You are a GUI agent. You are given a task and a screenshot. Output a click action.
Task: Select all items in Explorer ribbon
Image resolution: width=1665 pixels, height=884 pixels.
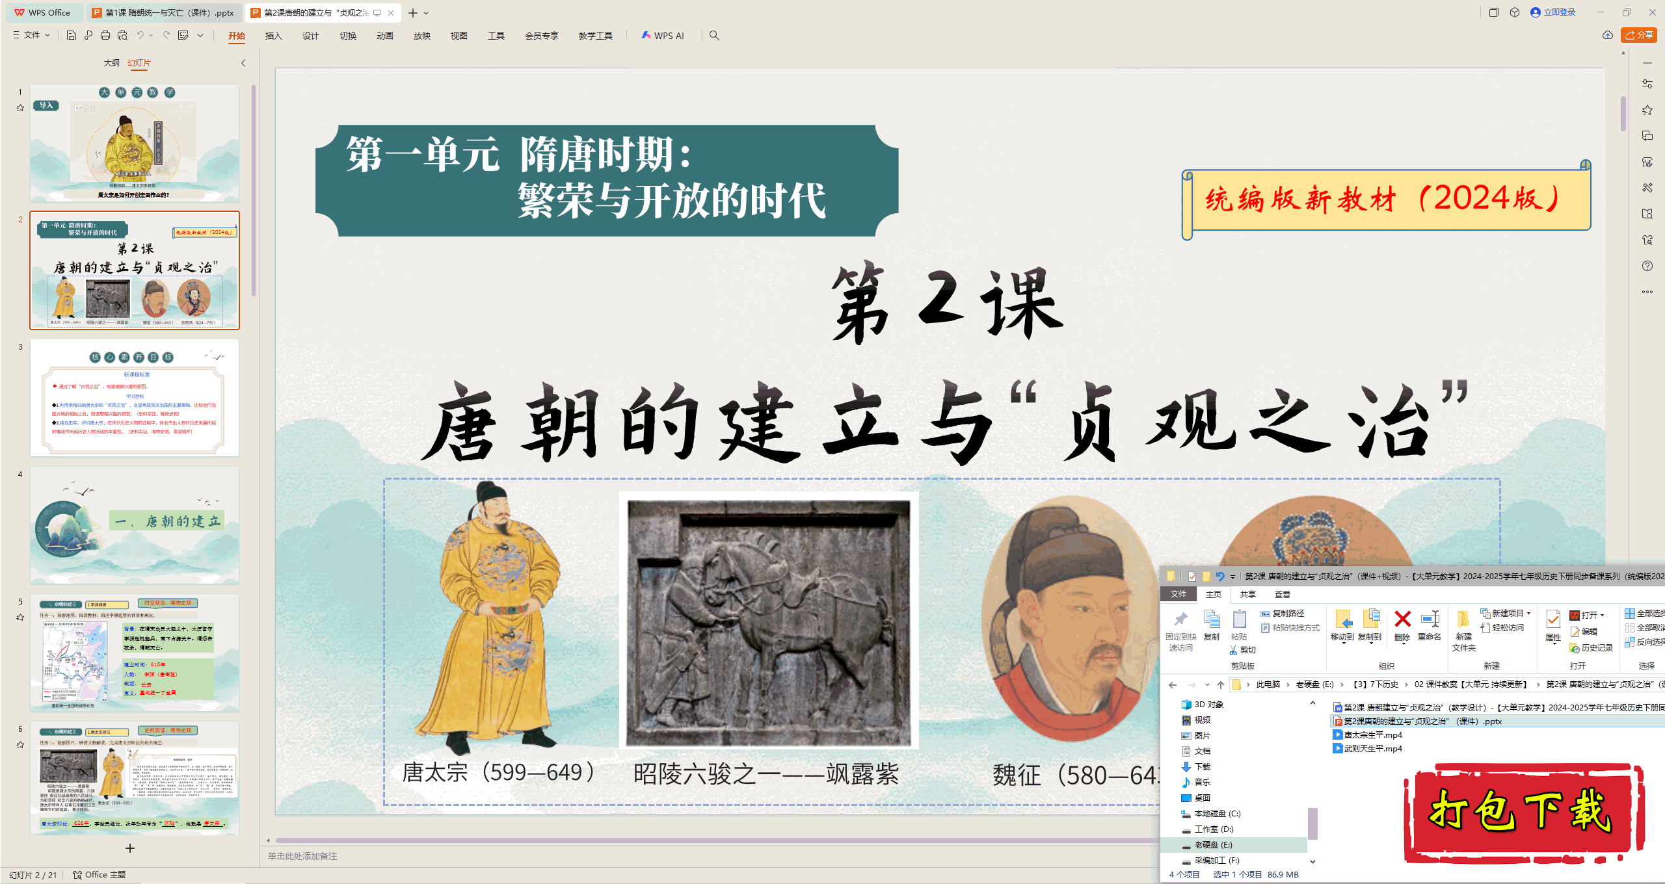click(1644, 613)
